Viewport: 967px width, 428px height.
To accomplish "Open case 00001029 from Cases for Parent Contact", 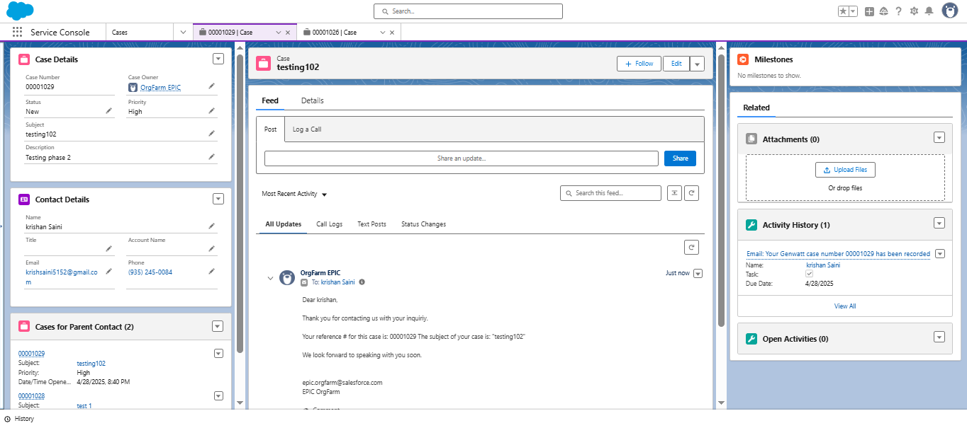I will (31, 353).
